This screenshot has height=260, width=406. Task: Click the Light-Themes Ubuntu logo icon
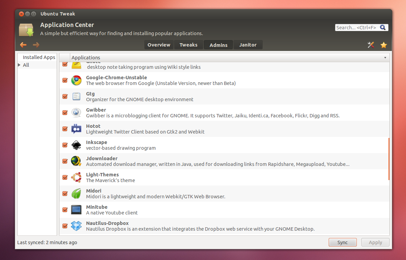[x=76, y=177]
